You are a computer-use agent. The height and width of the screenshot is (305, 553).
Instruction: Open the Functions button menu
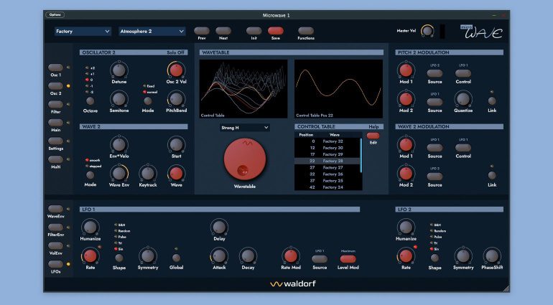click(x=306, y=31)
